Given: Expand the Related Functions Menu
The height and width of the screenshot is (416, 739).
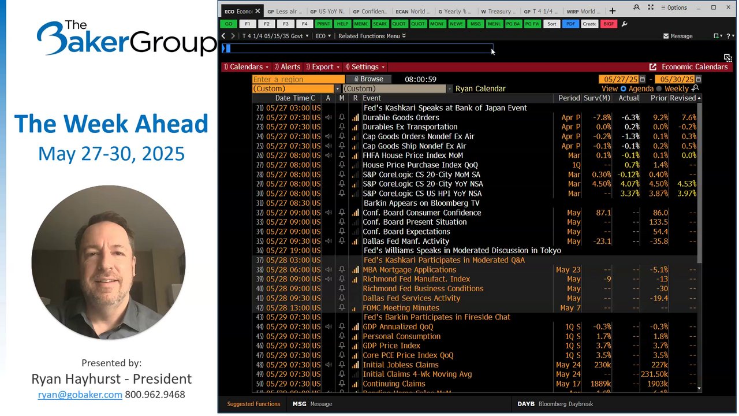Looking at the screenshot, I should 372,36.
